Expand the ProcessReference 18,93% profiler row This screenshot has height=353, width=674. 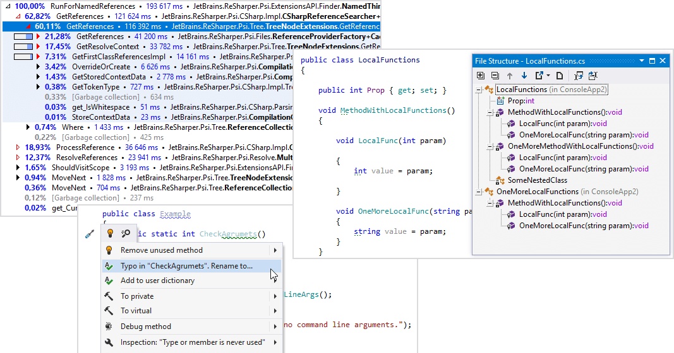(x=18, y=148)
